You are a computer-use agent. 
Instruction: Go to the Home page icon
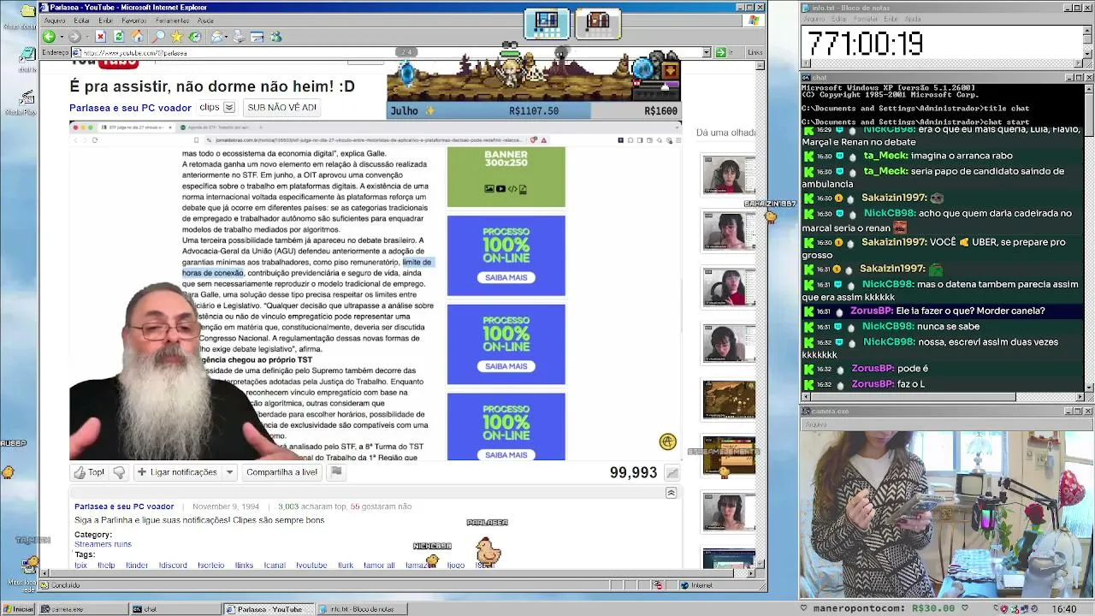138,37
